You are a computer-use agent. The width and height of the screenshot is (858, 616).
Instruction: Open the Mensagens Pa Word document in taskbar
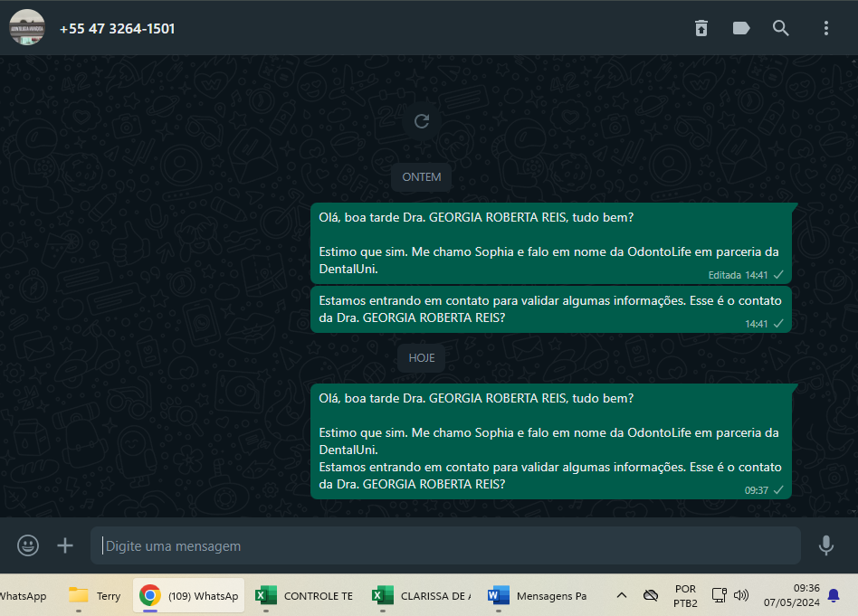538,596
